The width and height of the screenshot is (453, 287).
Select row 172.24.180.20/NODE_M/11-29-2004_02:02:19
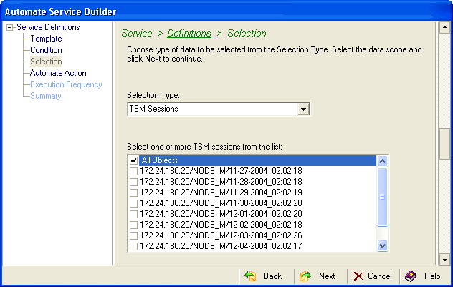click(252, 193)
